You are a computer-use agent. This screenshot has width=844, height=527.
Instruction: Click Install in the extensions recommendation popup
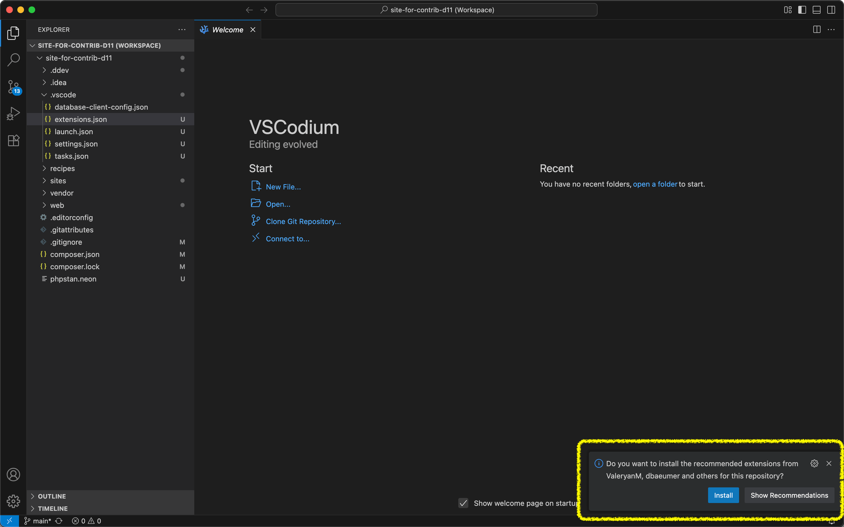[723, 495]
